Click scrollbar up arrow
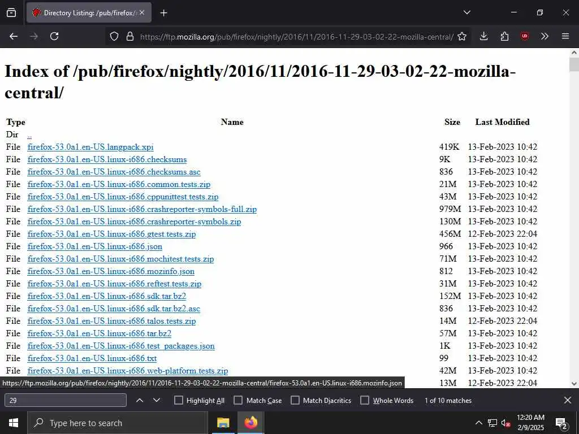Screen dimensions: 579x434 click(574, 53)
